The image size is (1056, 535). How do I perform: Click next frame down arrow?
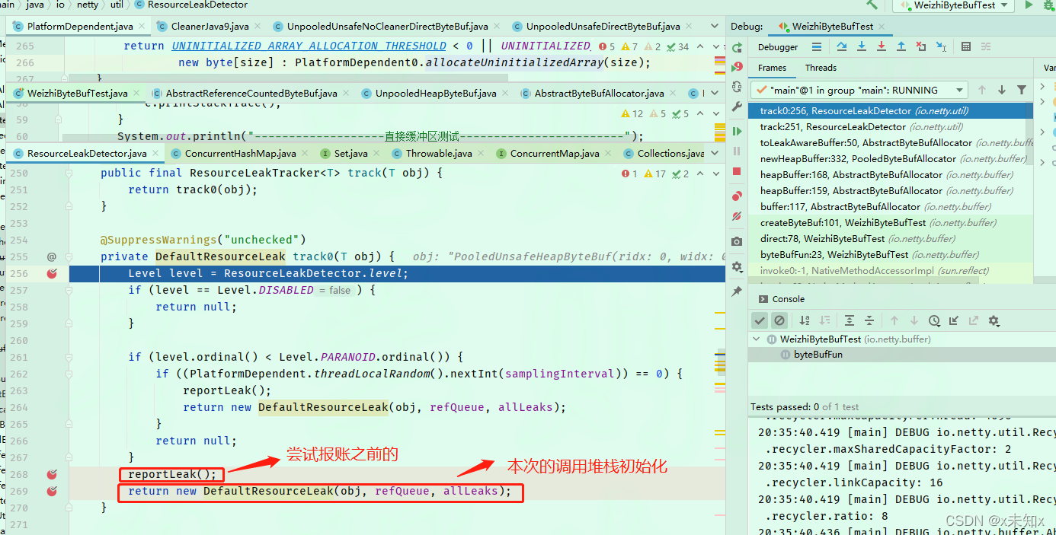point(1002,90)
